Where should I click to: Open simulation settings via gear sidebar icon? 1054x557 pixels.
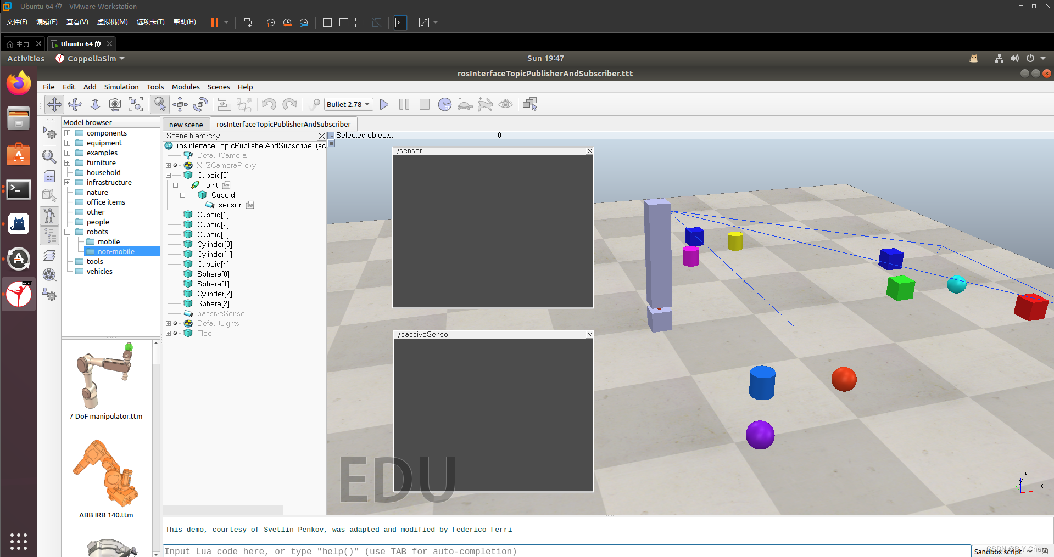click(49, 133)
